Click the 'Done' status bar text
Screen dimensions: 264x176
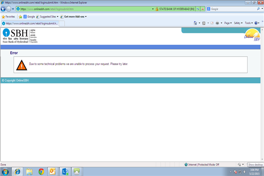coord(3,165)
